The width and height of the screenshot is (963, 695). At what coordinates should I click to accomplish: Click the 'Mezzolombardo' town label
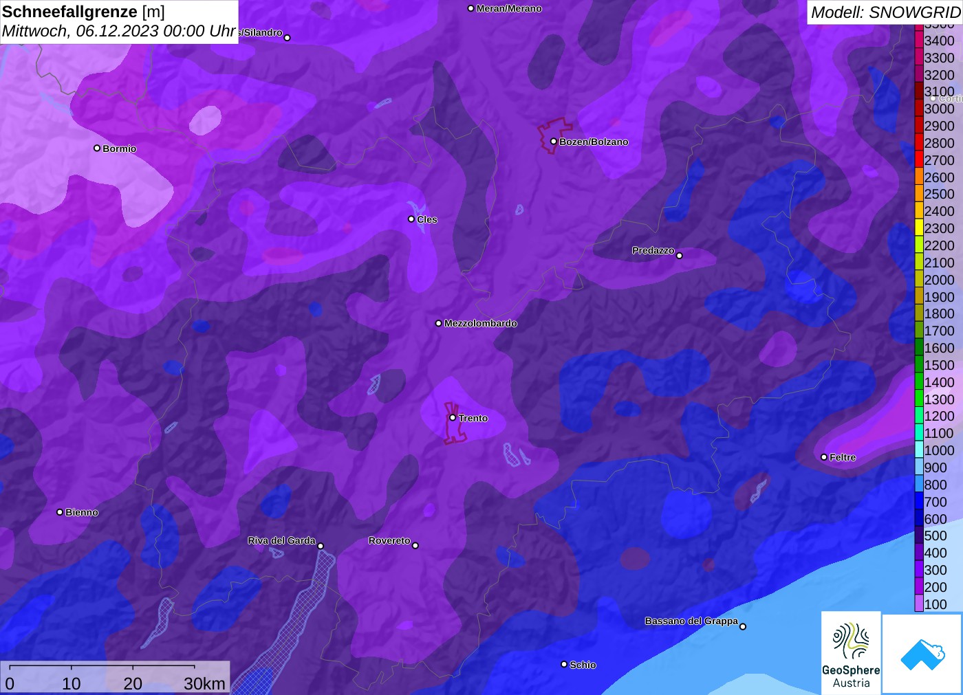(x=481, y=323)
